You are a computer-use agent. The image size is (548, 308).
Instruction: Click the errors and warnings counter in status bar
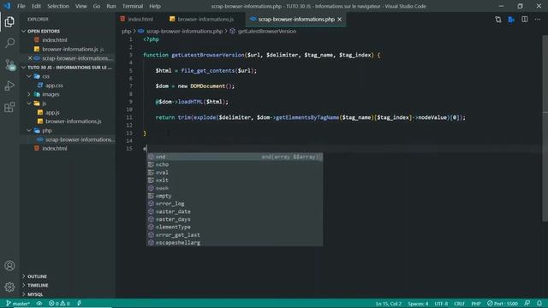tap(59, 304)
